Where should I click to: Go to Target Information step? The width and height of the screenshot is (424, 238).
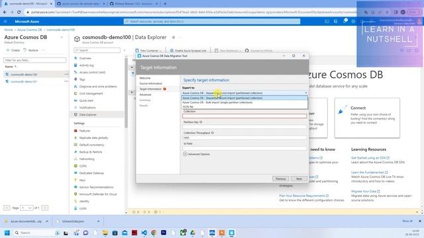(x=150, y=89)
